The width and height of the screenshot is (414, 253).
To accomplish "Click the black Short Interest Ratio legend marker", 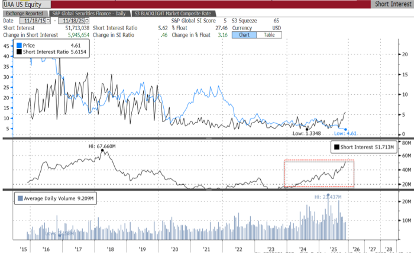I will tap(21, 52).
